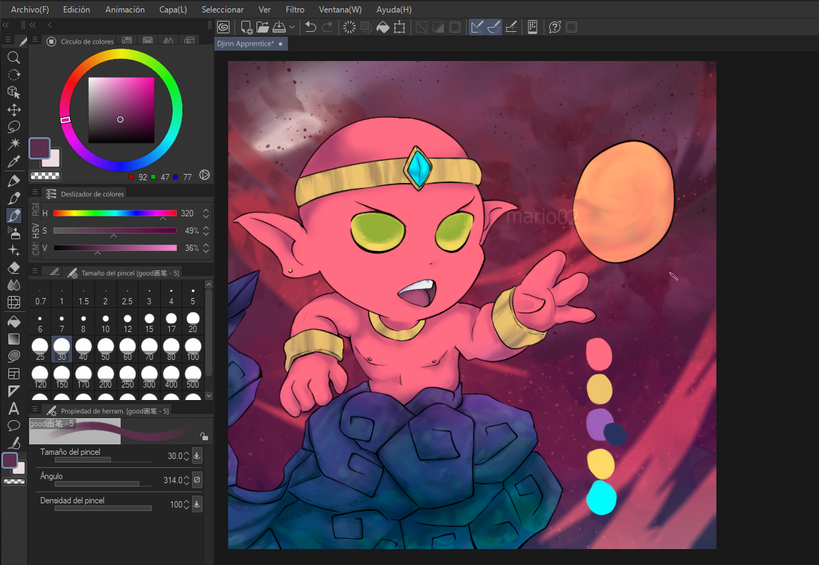This screenshot has width=819, height=565.
Task: Click the hue H slider bar
Action: [114, 214]
